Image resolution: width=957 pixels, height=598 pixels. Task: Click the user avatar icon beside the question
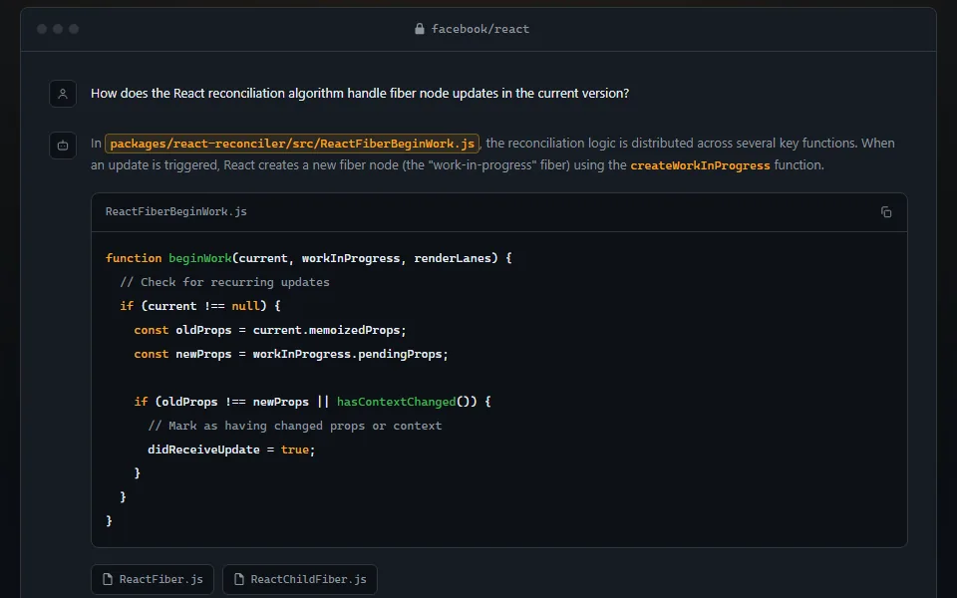click(62, 94)
